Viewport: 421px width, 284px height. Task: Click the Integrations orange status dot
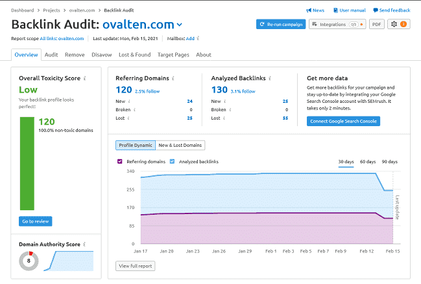point(362,25)
